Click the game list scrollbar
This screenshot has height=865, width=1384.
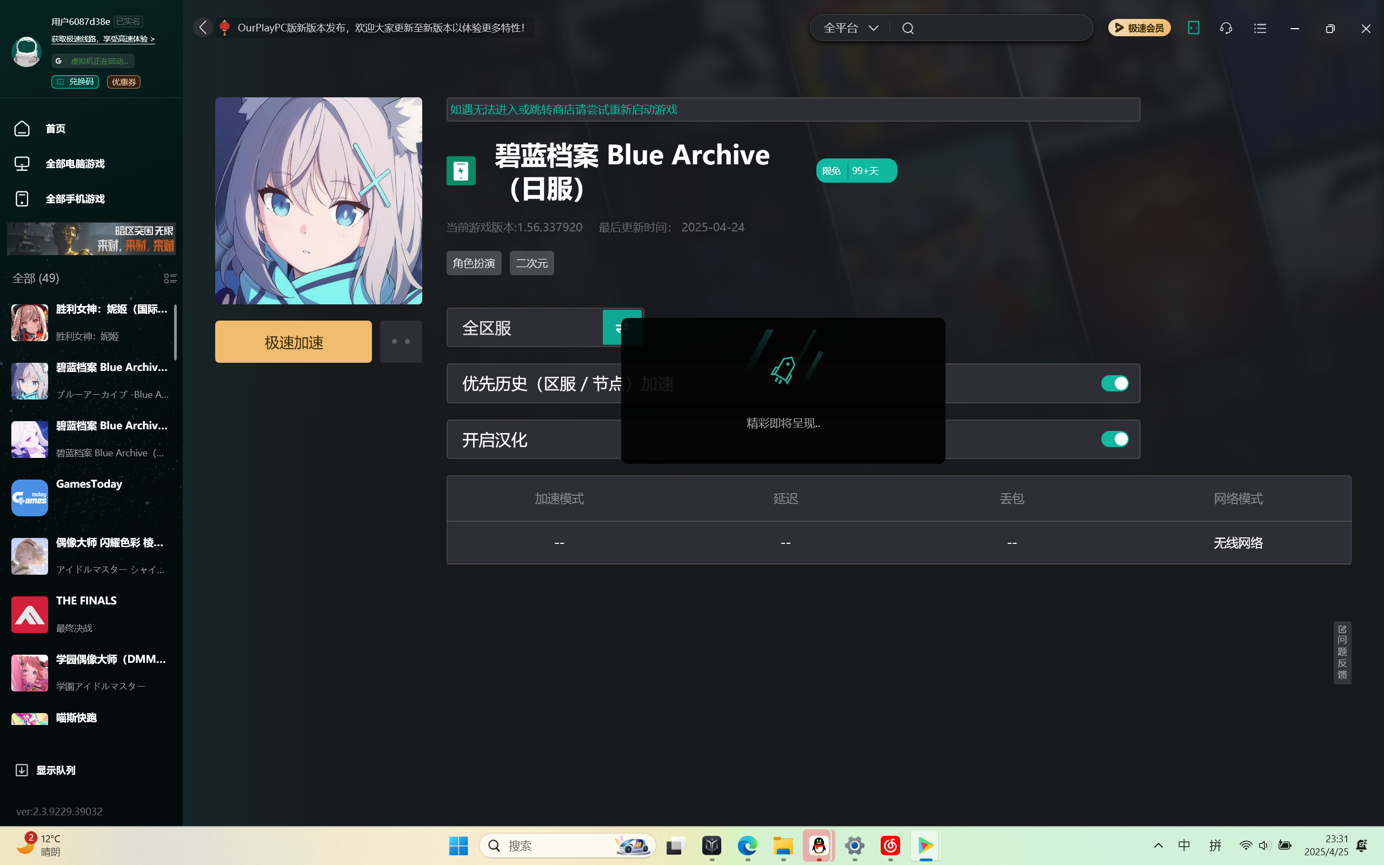coord(175,332)
